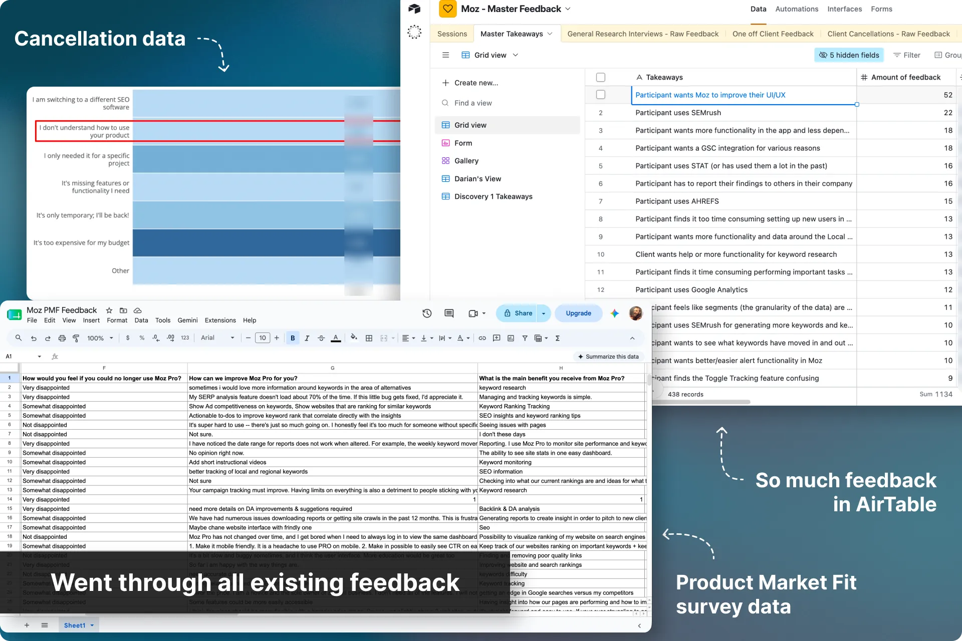Click the font size field

tap(263, 338)
